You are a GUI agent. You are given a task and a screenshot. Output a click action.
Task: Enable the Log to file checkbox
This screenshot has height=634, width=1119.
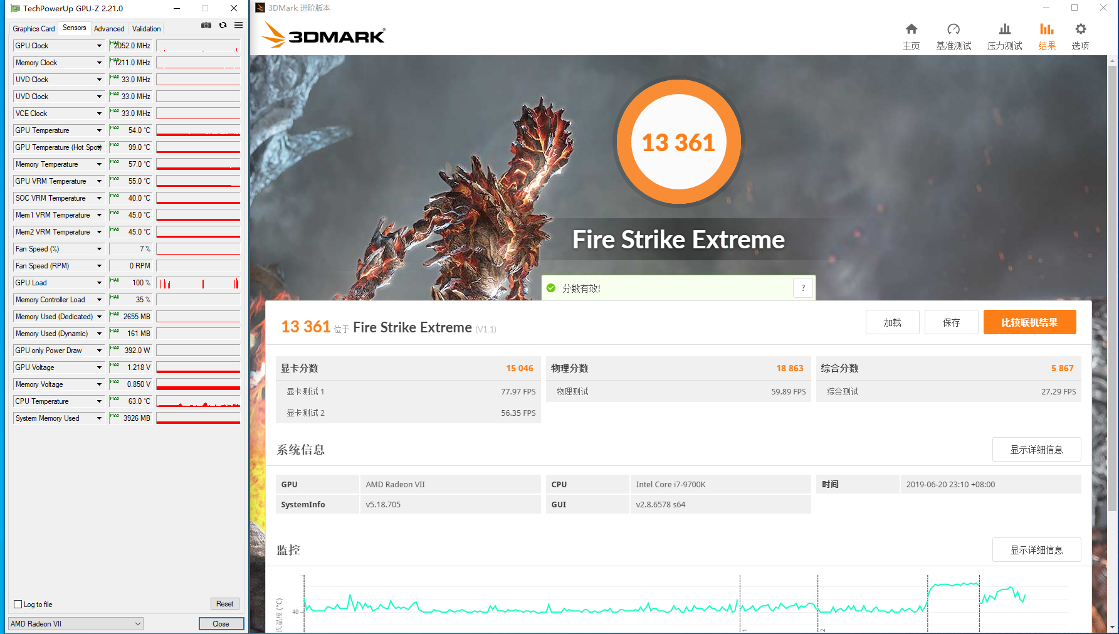(18, 605)
